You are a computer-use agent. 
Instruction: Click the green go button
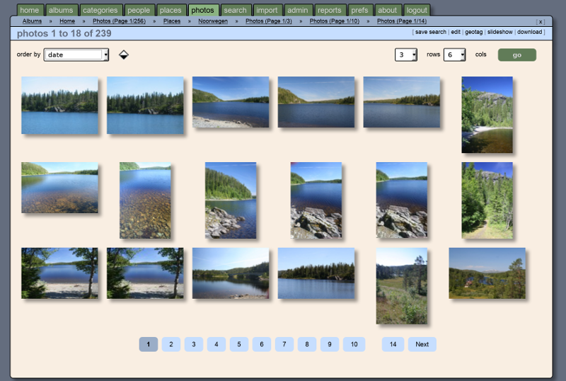pyautogui.click(x=517, y=55)
